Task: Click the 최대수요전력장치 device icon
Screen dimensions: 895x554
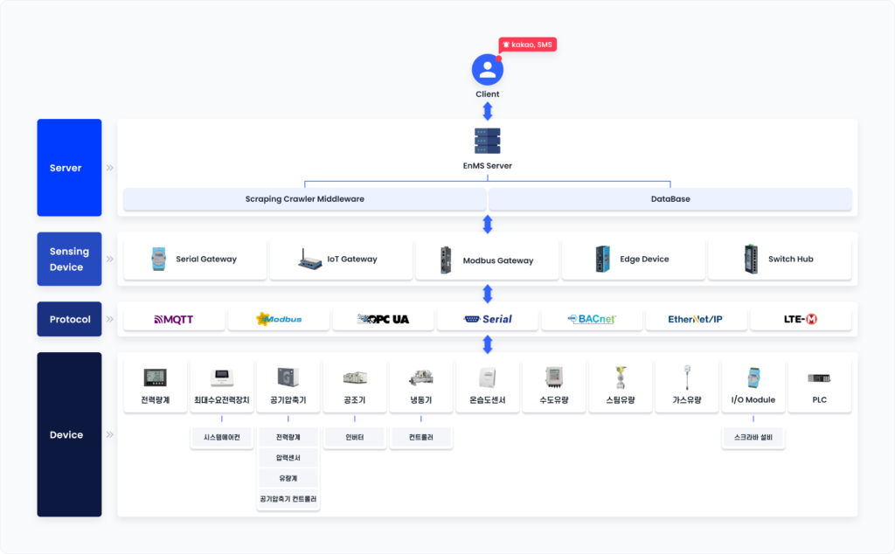Action: pos(221,377)
